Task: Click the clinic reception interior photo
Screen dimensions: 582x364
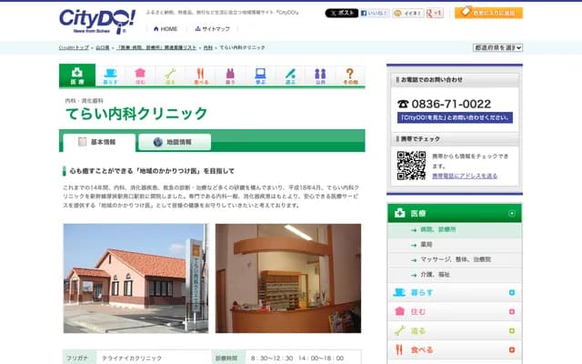Action: [288, 278]
